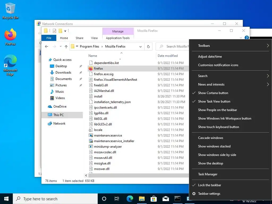Expand the Toolbars submenu
This screenshot has height=204, width=272.
pos(230,46)
